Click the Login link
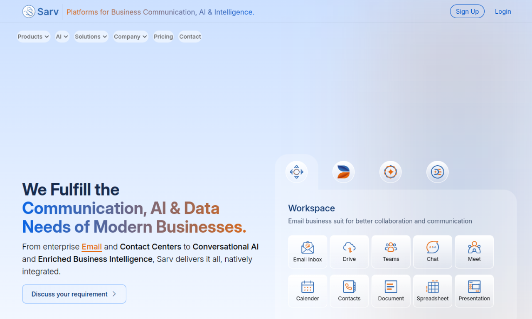 pos(503,11)
